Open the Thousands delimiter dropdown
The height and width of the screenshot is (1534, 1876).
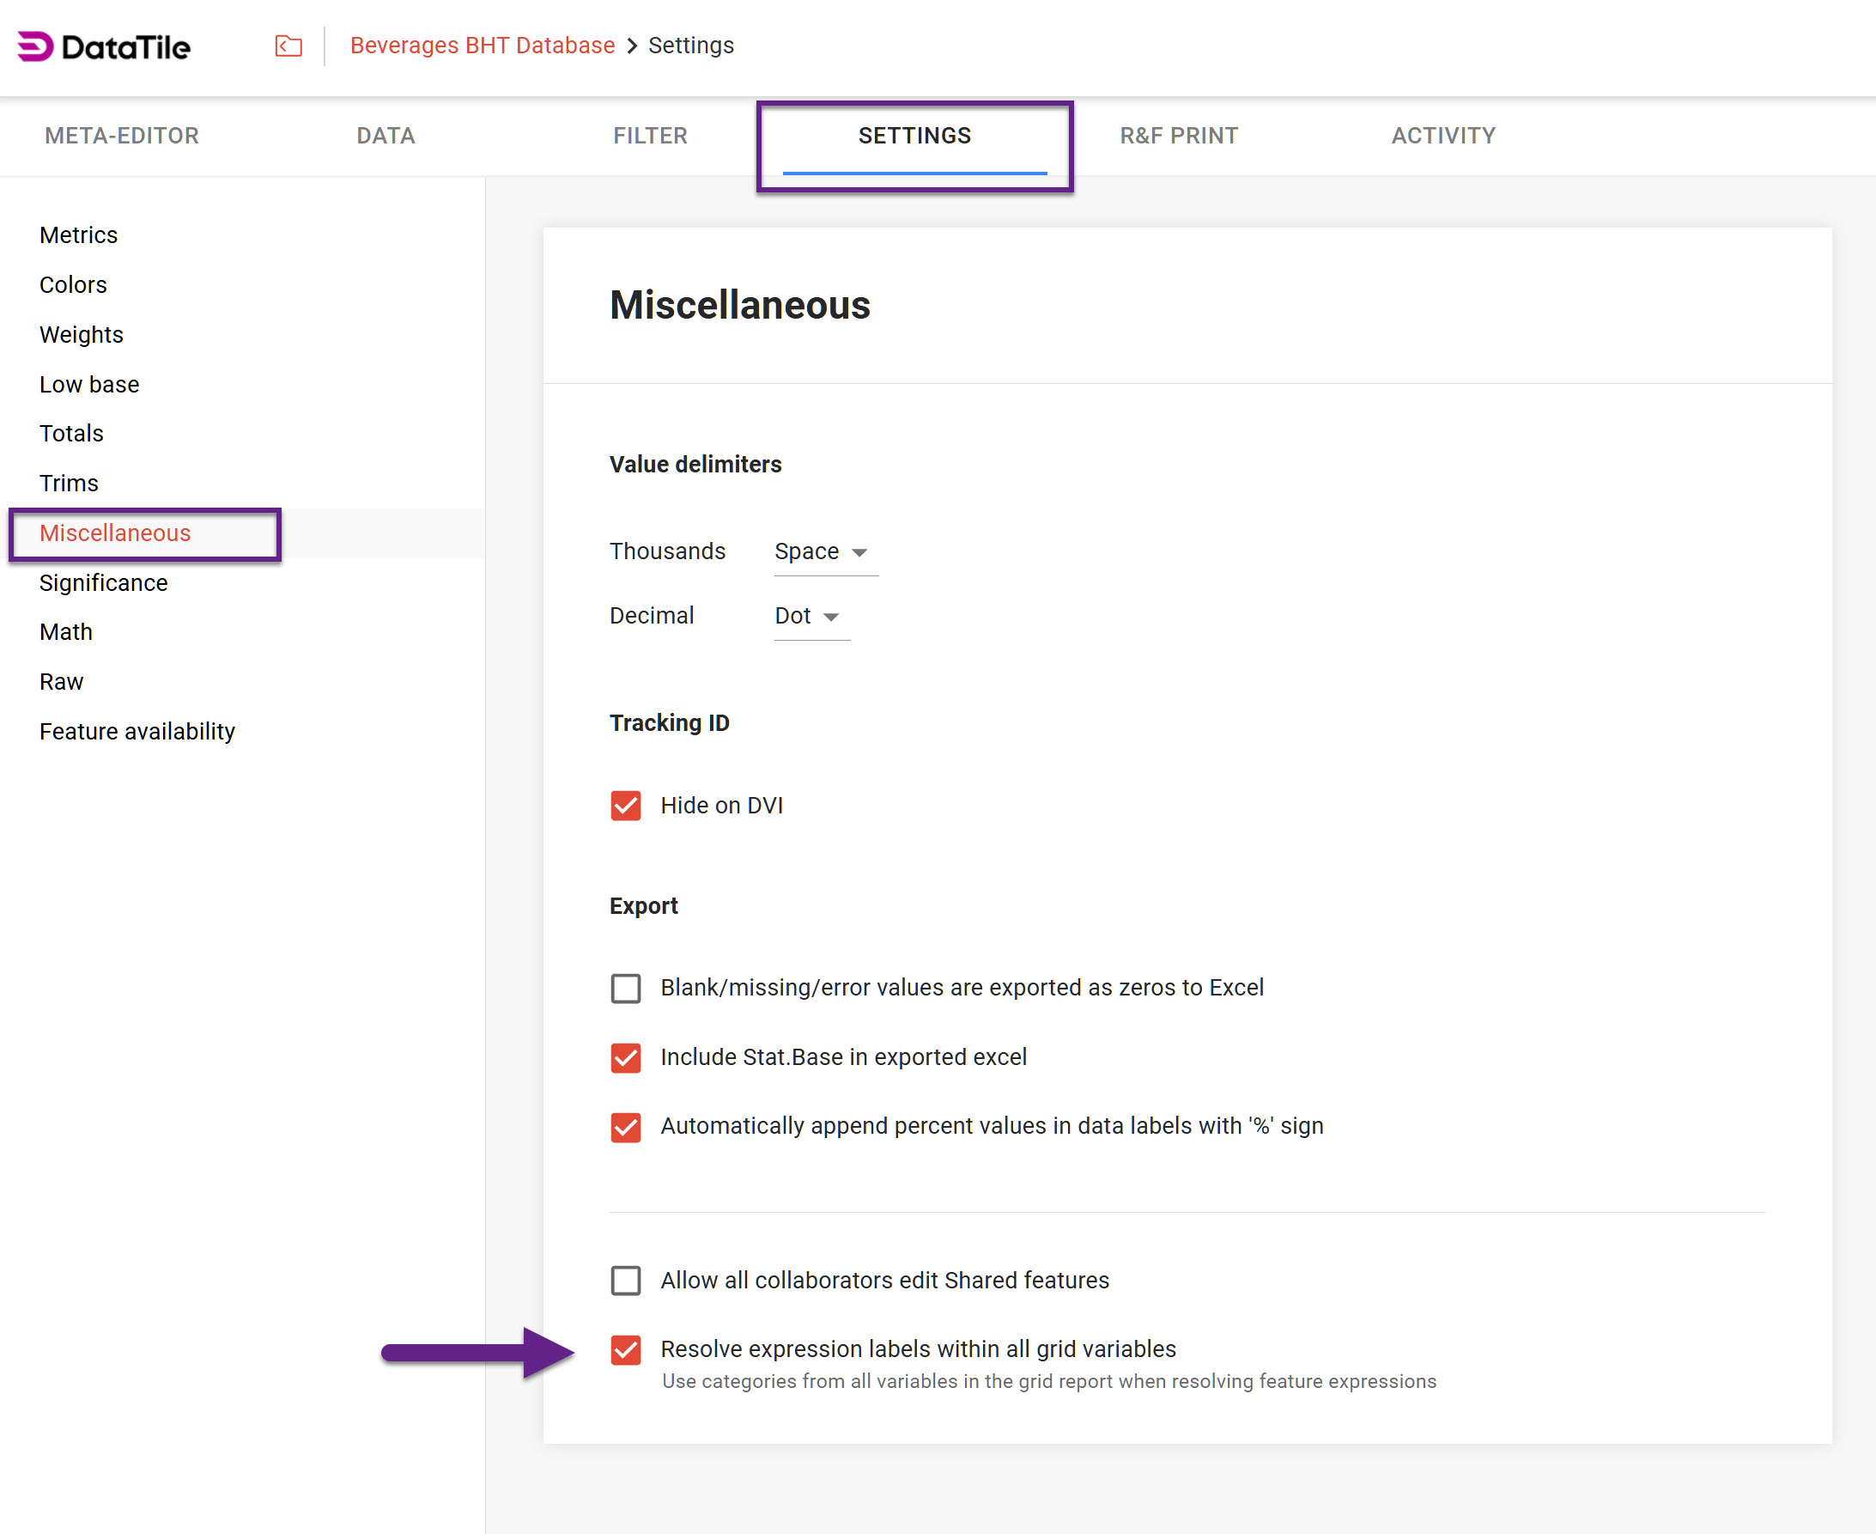(822, 551)
